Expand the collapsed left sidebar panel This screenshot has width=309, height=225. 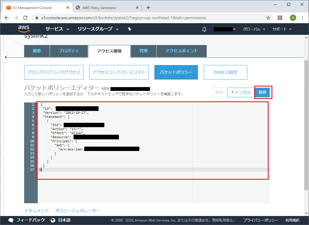point(6,57)
